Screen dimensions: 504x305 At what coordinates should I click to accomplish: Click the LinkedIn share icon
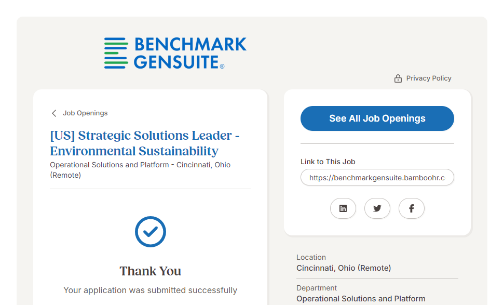pyautogui.click(x=343, y=208)
